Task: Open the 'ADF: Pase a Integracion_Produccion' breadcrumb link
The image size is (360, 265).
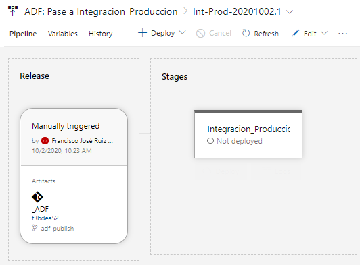Action: click(101, 11)
